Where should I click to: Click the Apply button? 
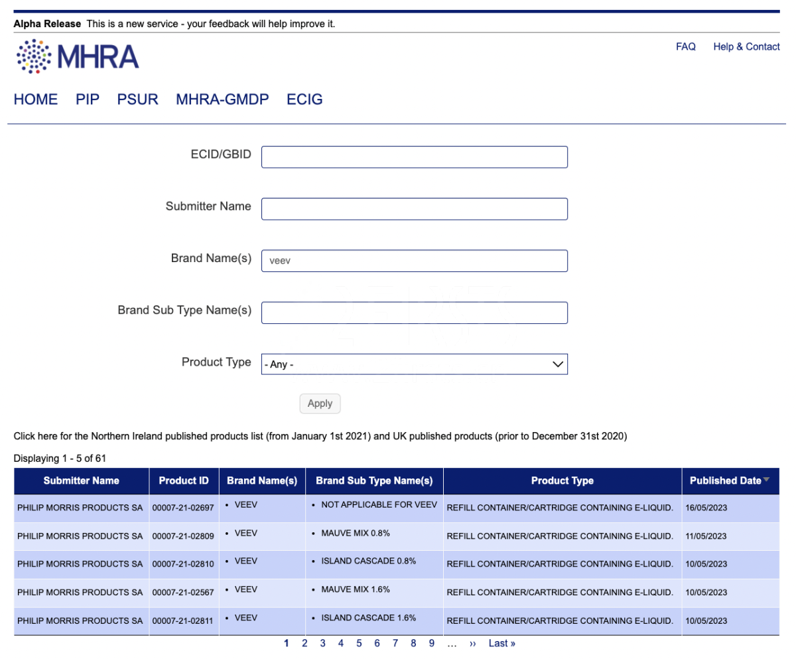(x=320, y=403)
